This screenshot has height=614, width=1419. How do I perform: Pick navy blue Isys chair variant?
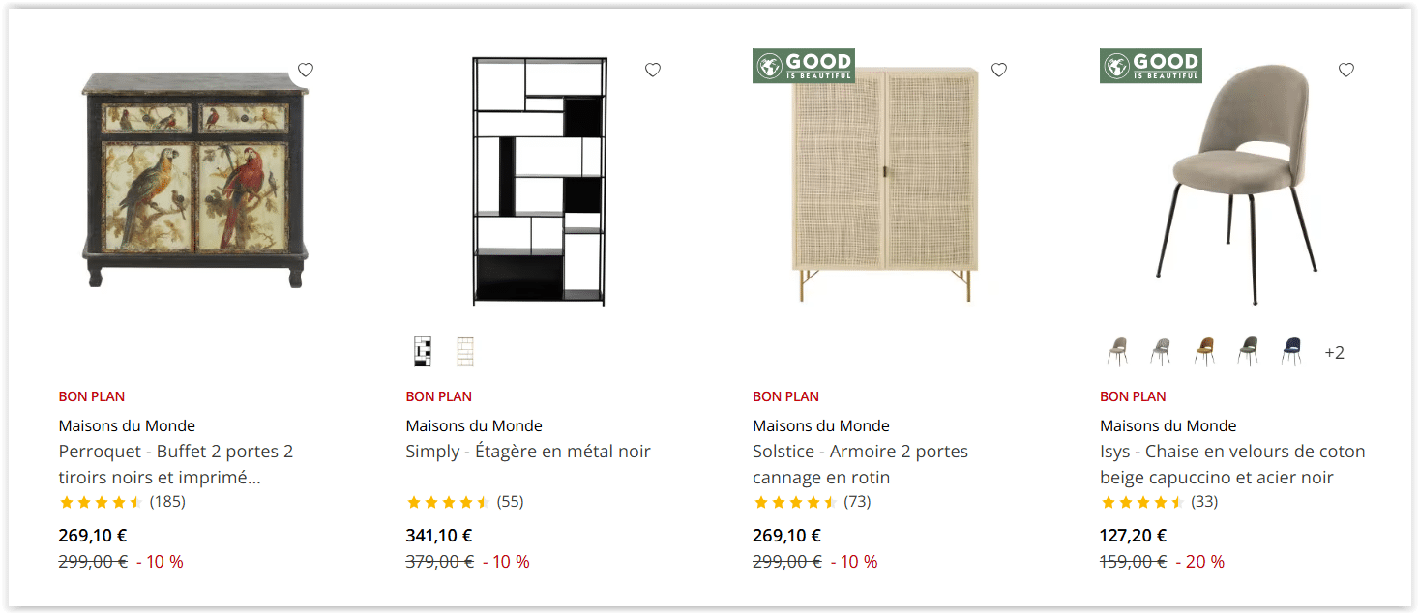(1291, 352)
